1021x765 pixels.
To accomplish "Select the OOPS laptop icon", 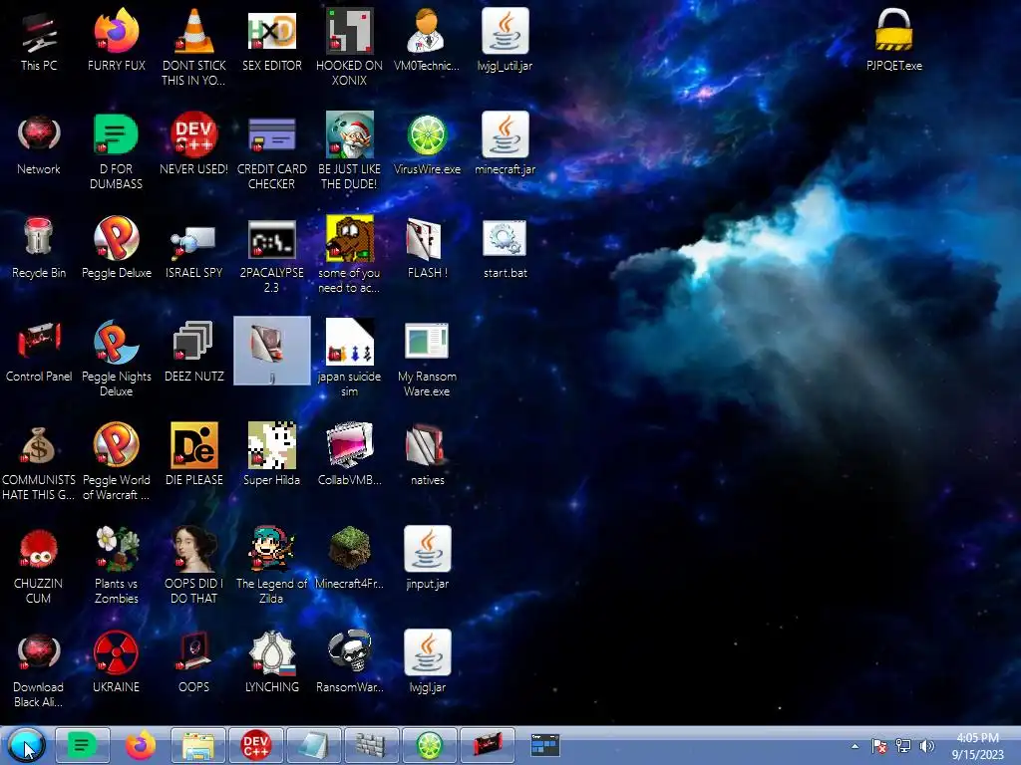I will click(194, 662).
